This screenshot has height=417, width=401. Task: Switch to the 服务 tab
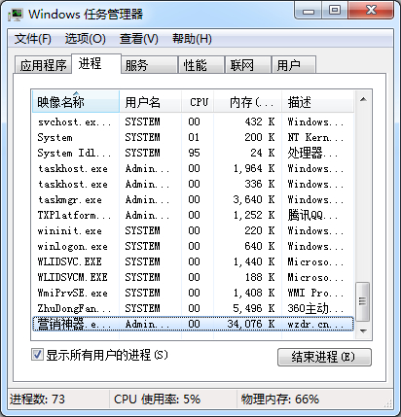pos(150,65)
